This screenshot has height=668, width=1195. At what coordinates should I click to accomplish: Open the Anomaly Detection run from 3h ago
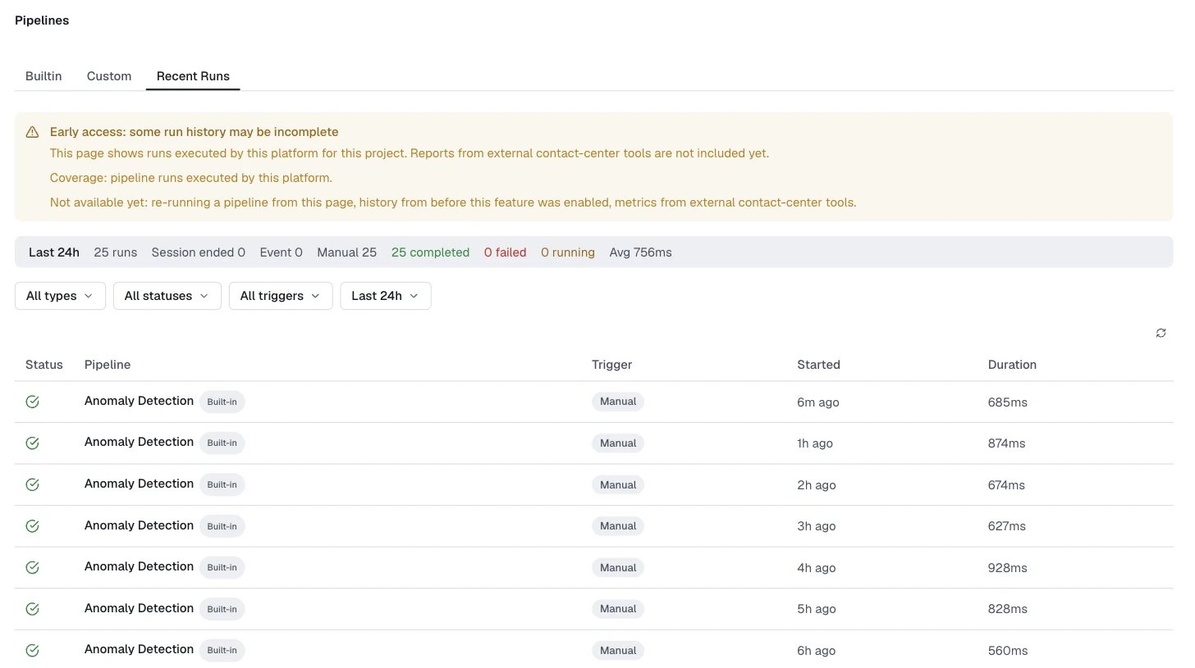click(594, 526)
